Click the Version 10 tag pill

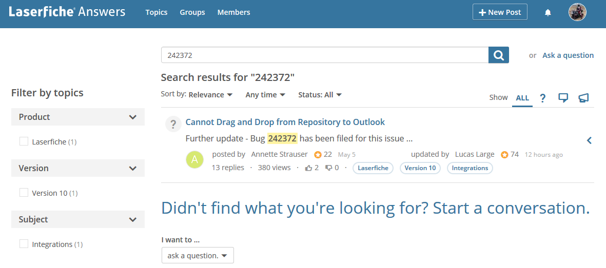420,168
